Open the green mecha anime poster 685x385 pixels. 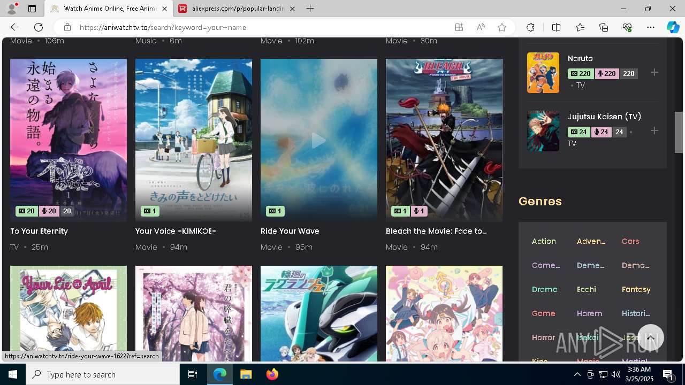click(x=319, y=313)
